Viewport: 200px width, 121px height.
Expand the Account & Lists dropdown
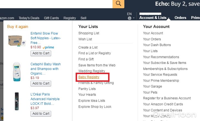(154, 18)
